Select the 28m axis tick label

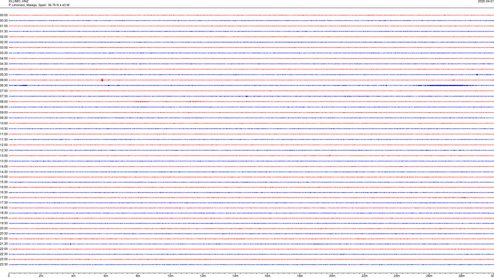[462, 276]
